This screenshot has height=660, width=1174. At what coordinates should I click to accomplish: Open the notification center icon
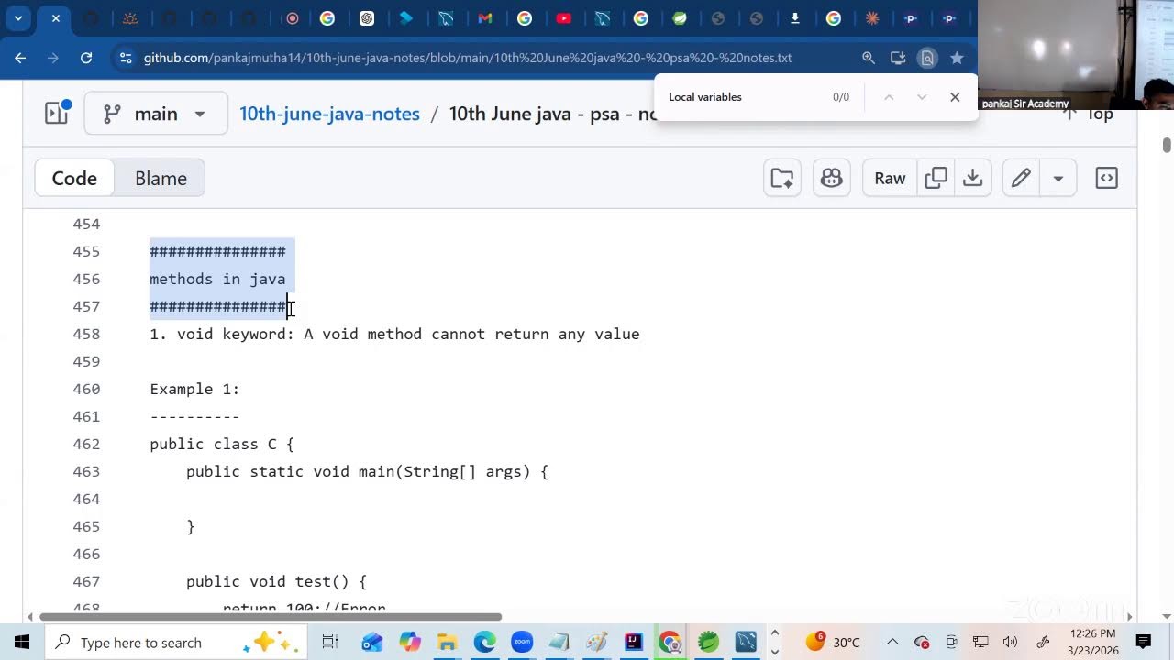point(1144,642)
